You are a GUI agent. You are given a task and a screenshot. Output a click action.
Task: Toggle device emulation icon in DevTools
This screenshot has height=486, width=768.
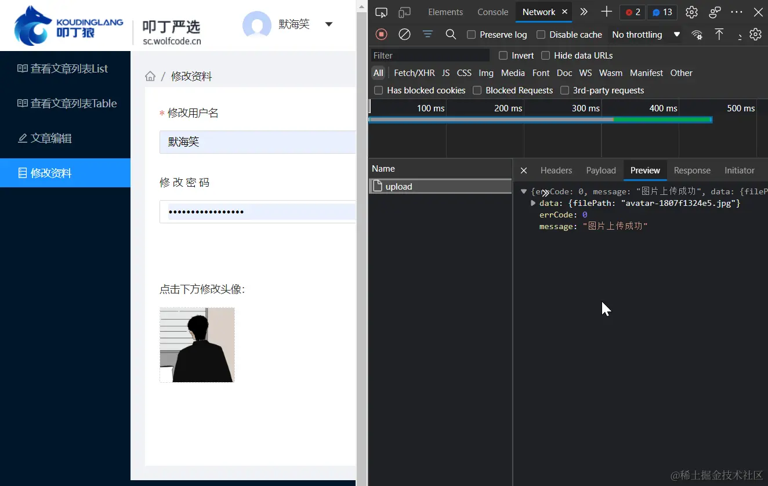(x=404, y=12)
